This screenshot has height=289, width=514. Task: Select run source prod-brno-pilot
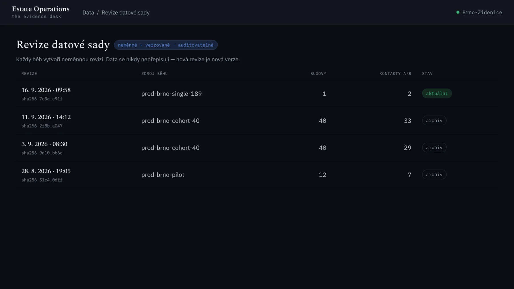[x=163, y=175]
